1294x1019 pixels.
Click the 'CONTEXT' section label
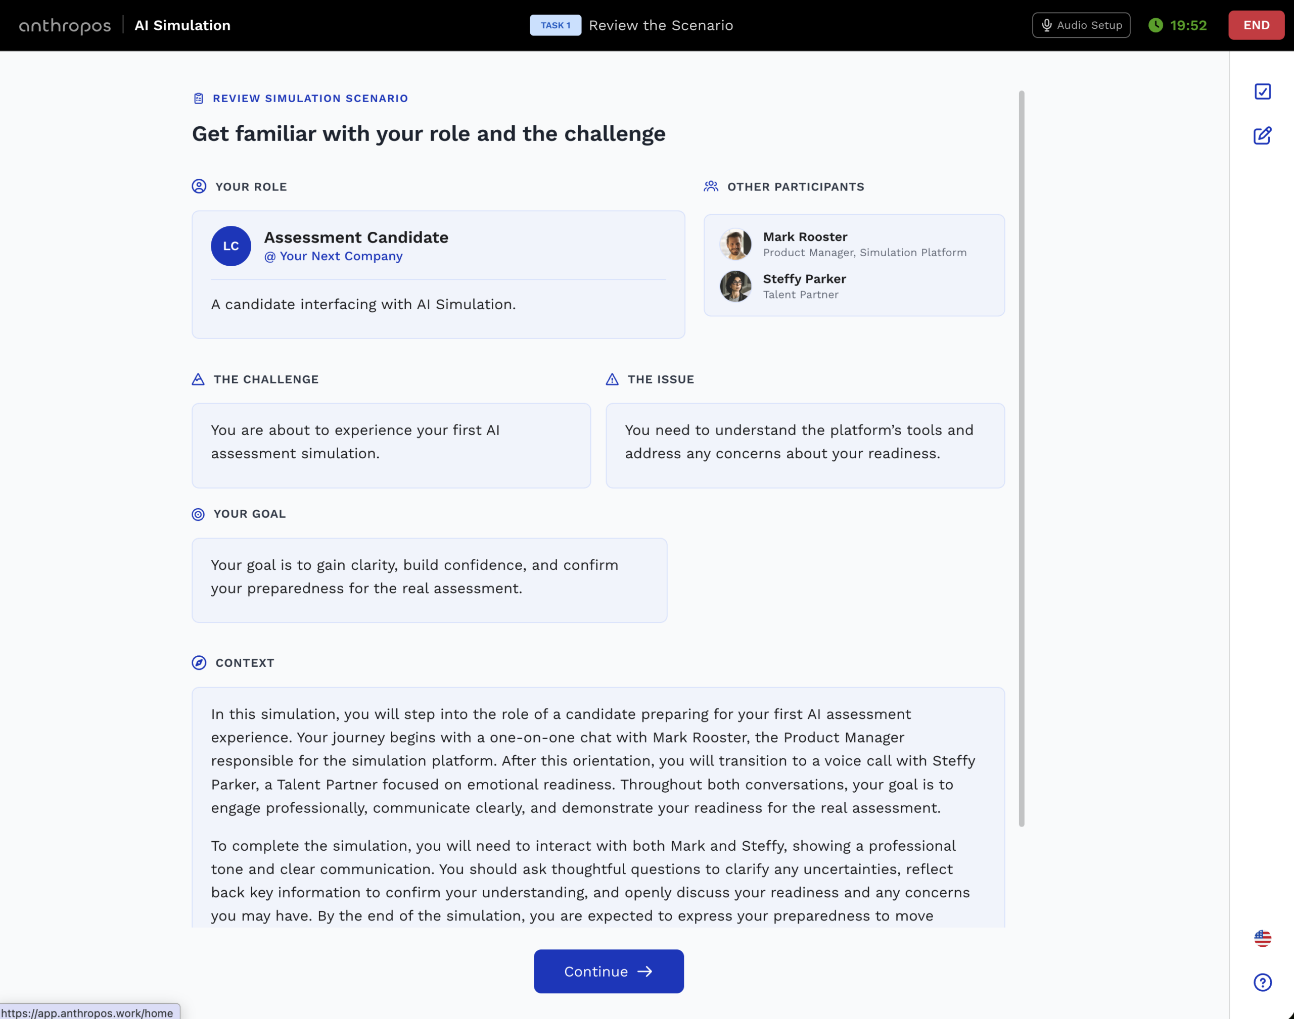245,663
